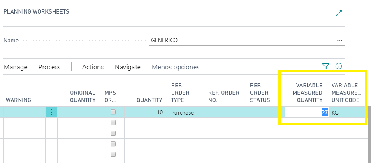The width and height of the screenshot is (371, 163).
Task: Show the information icon next to the filter
Action: point(339,66)
